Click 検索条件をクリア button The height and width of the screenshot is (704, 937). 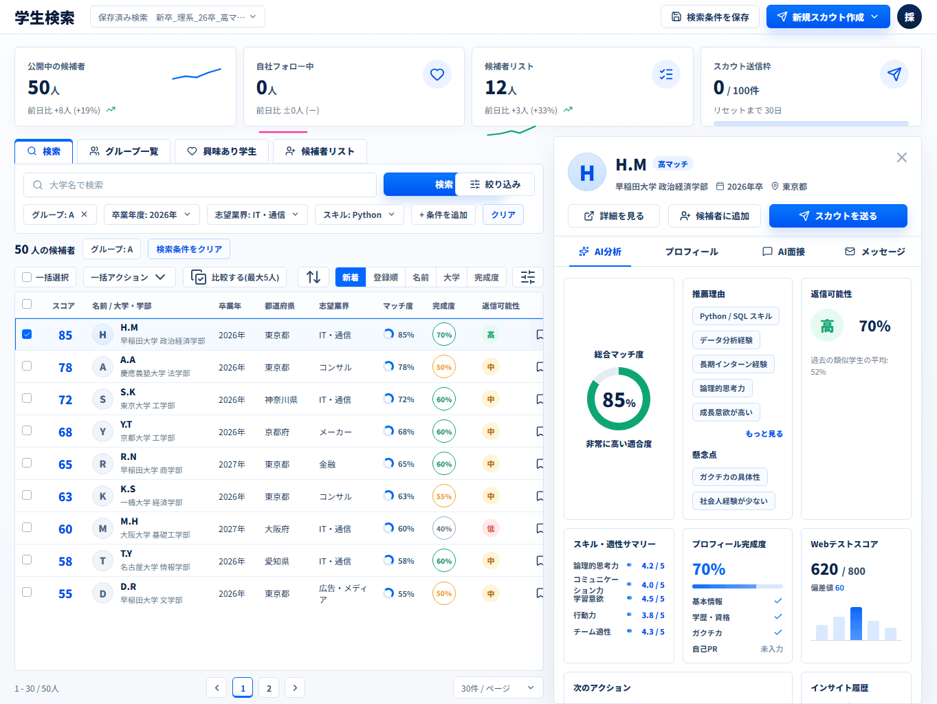189,249
